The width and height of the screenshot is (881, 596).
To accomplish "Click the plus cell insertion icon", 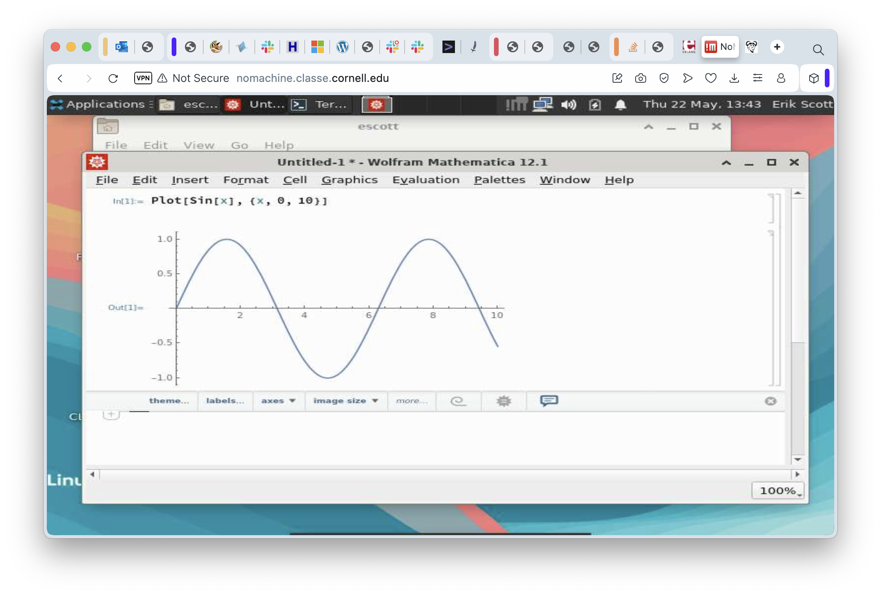I will click(111, 414).
